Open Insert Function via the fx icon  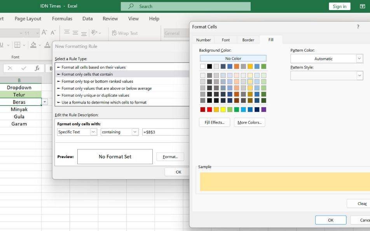pyautogui.click(x=37, y=68)
